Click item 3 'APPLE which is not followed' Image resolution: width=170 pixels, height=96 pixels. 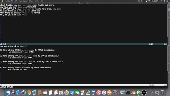31,62
